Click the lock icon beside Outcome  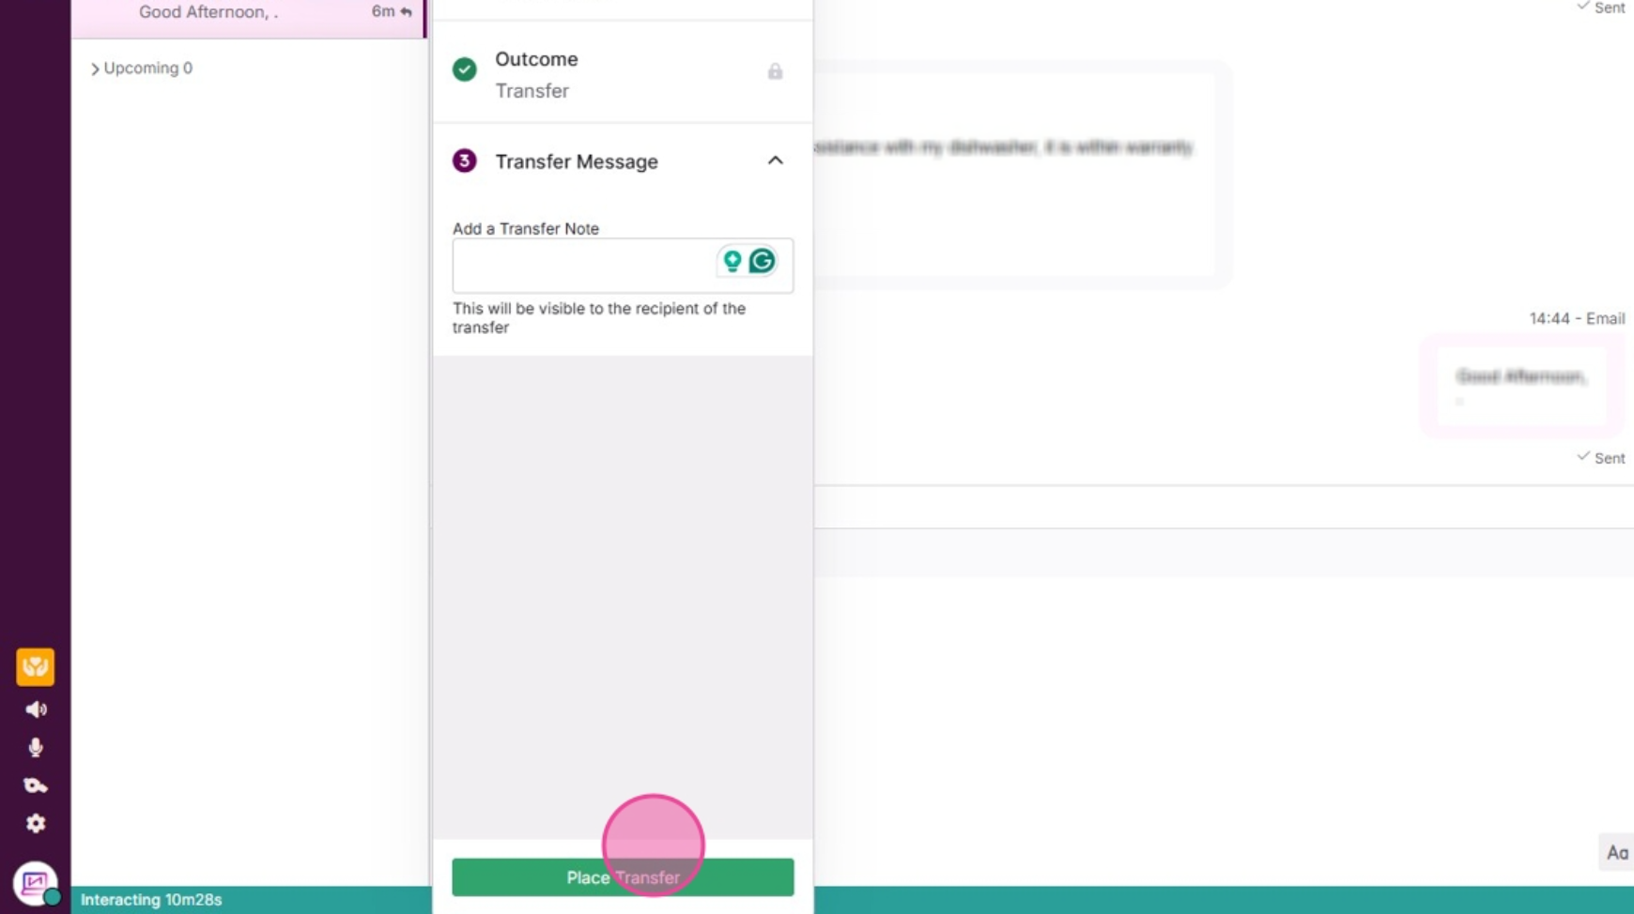(775, 71)
